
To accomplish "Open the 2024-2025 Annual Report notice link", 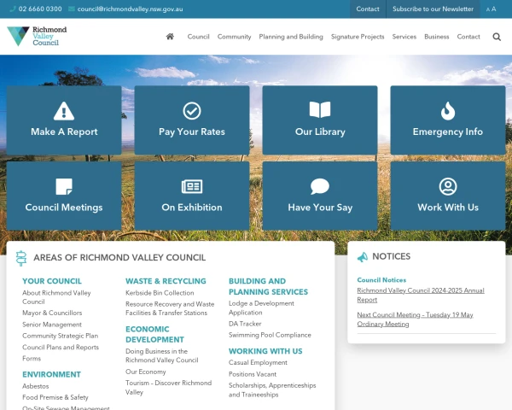I will click(420, 295).
